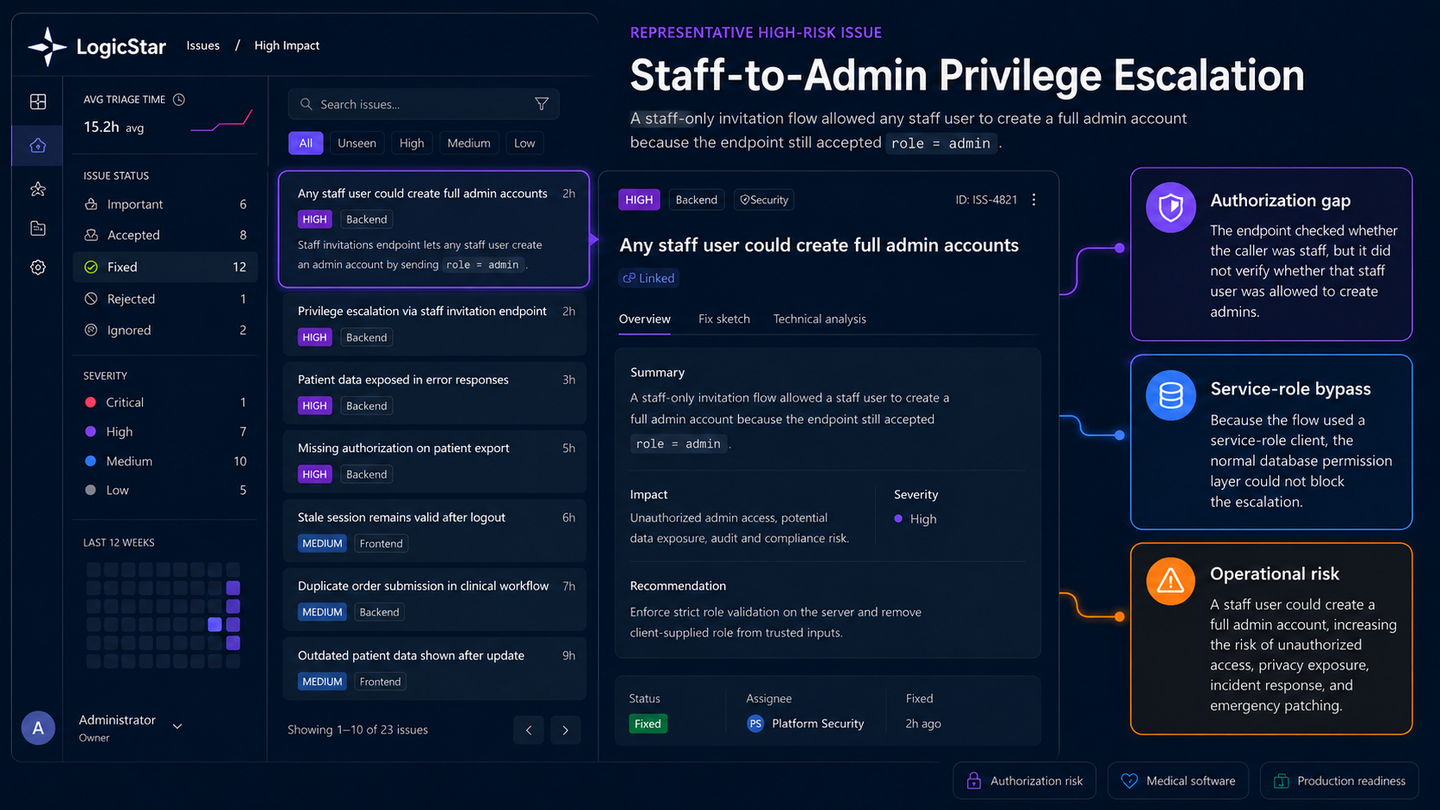Screen dimensions: 1440x810
Task: Click the Operational risk warning icon
Action: (x=1170, y=581)
